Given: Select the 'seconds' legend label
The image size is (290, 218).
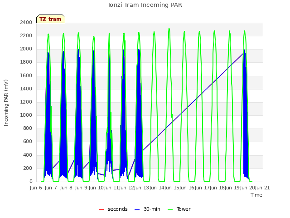Looking at the screenshot, I should click(x=118, y=209).
